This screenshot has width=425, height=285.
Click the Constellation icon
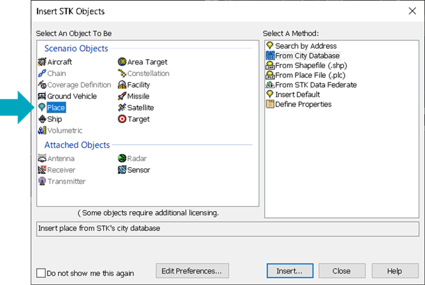coord(122,73)
